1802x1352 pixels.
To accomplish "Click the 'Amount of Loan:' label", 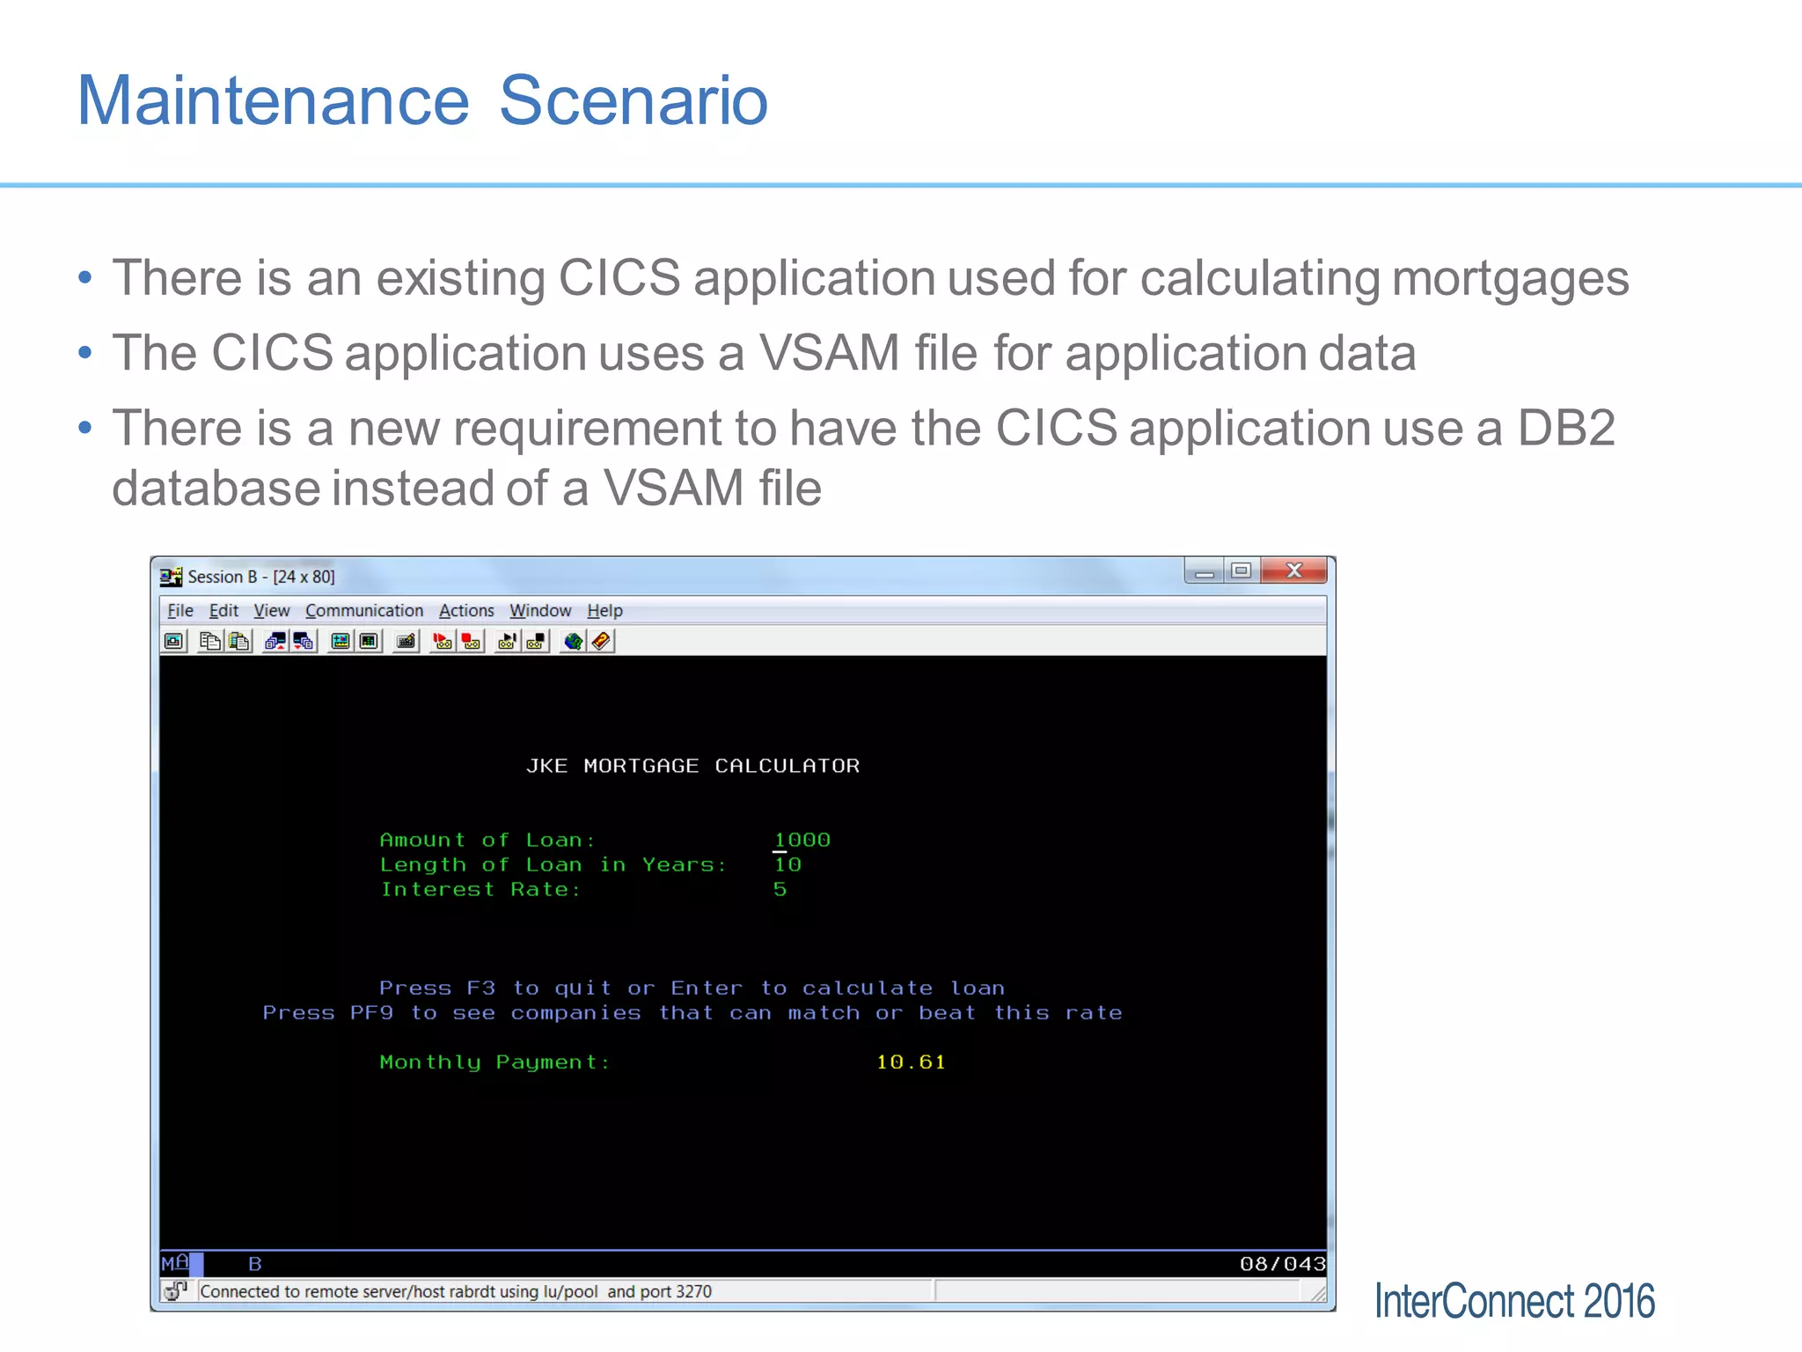I will (487, 840).
